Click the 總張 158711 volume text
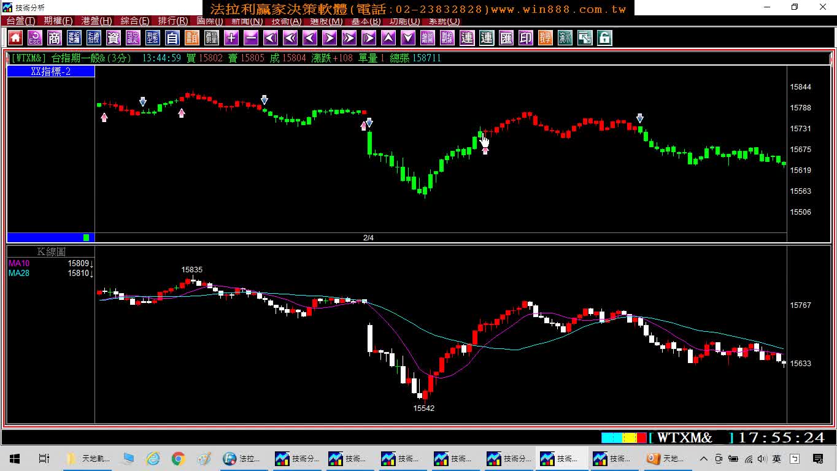 415,58
